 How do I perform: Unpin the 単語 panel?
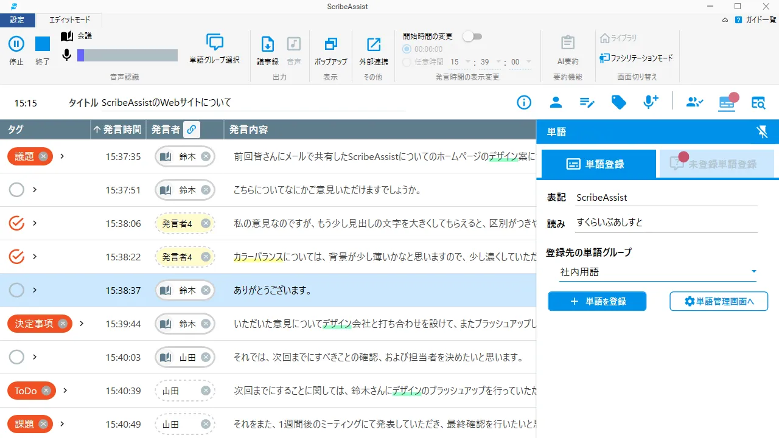[x=761, y=131]
